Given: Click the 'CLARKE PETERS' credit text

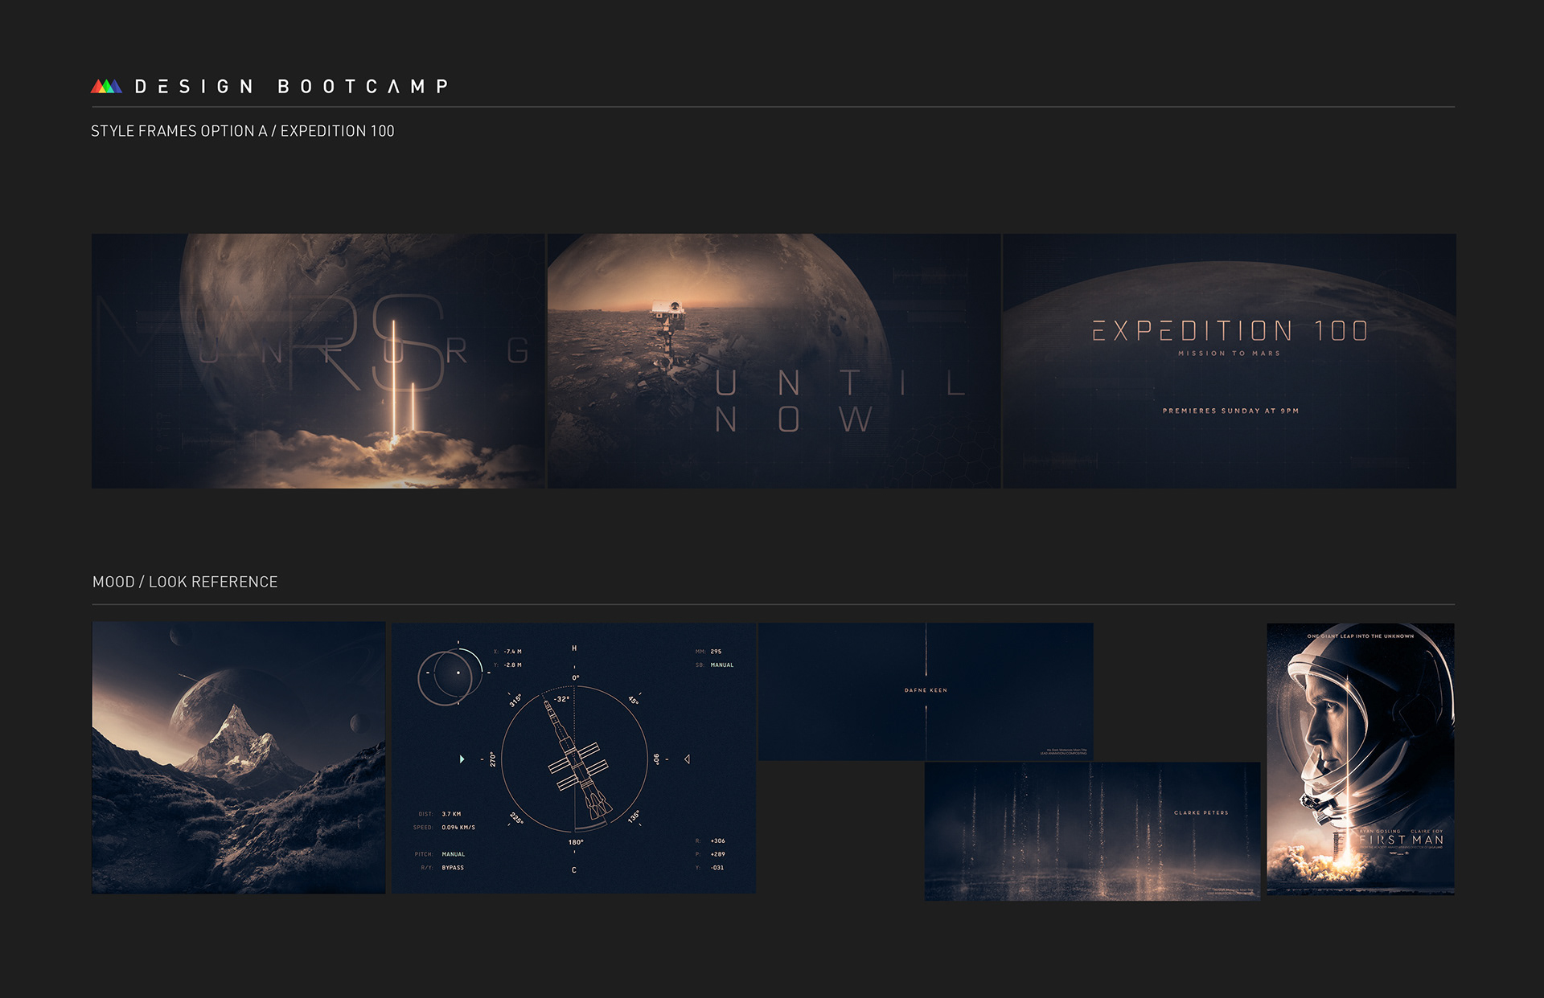Looking at the screenshot, I should [1201, 812].
